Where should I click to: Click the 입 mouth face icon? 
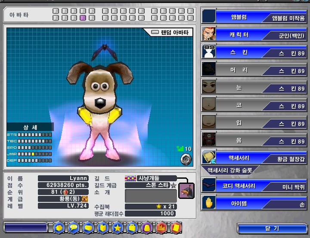pyautogui.click(x=209, y=122)
